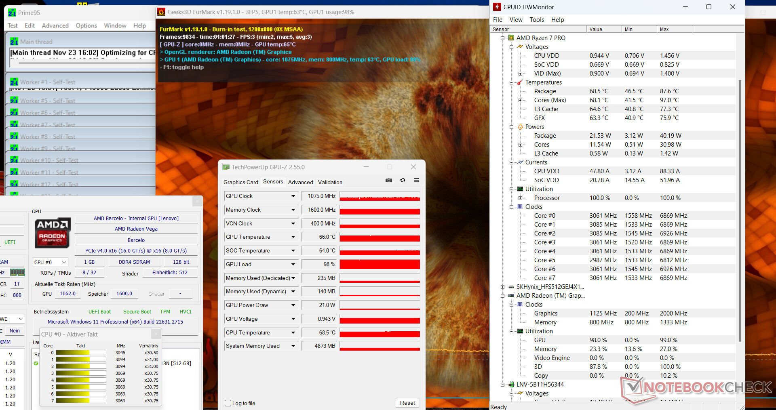Open the GPU Clock sensor dropdown
This screenshot has width=776, height=410.
(293, 196)
